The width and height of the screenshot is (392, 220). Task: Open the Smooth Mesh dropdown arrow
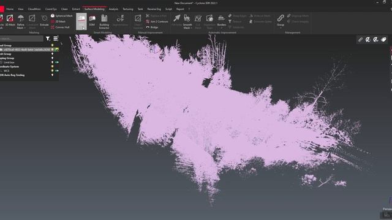[x=191, y=28]
